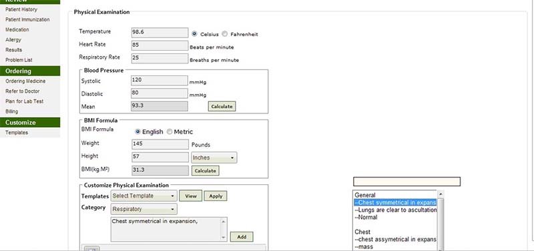Click the Customize section header
The image size is (534, 251).
(x=30, y=123)
